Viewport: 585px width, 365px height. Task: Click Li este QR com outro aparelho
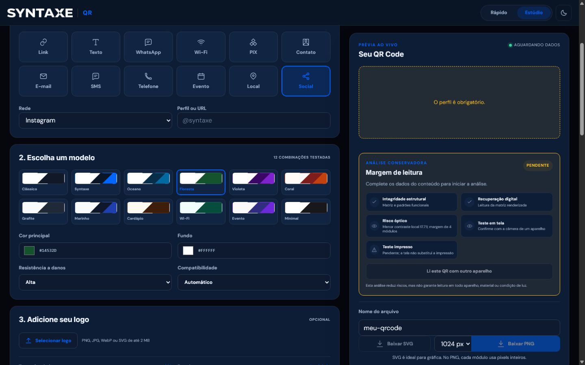click(459, 271)
